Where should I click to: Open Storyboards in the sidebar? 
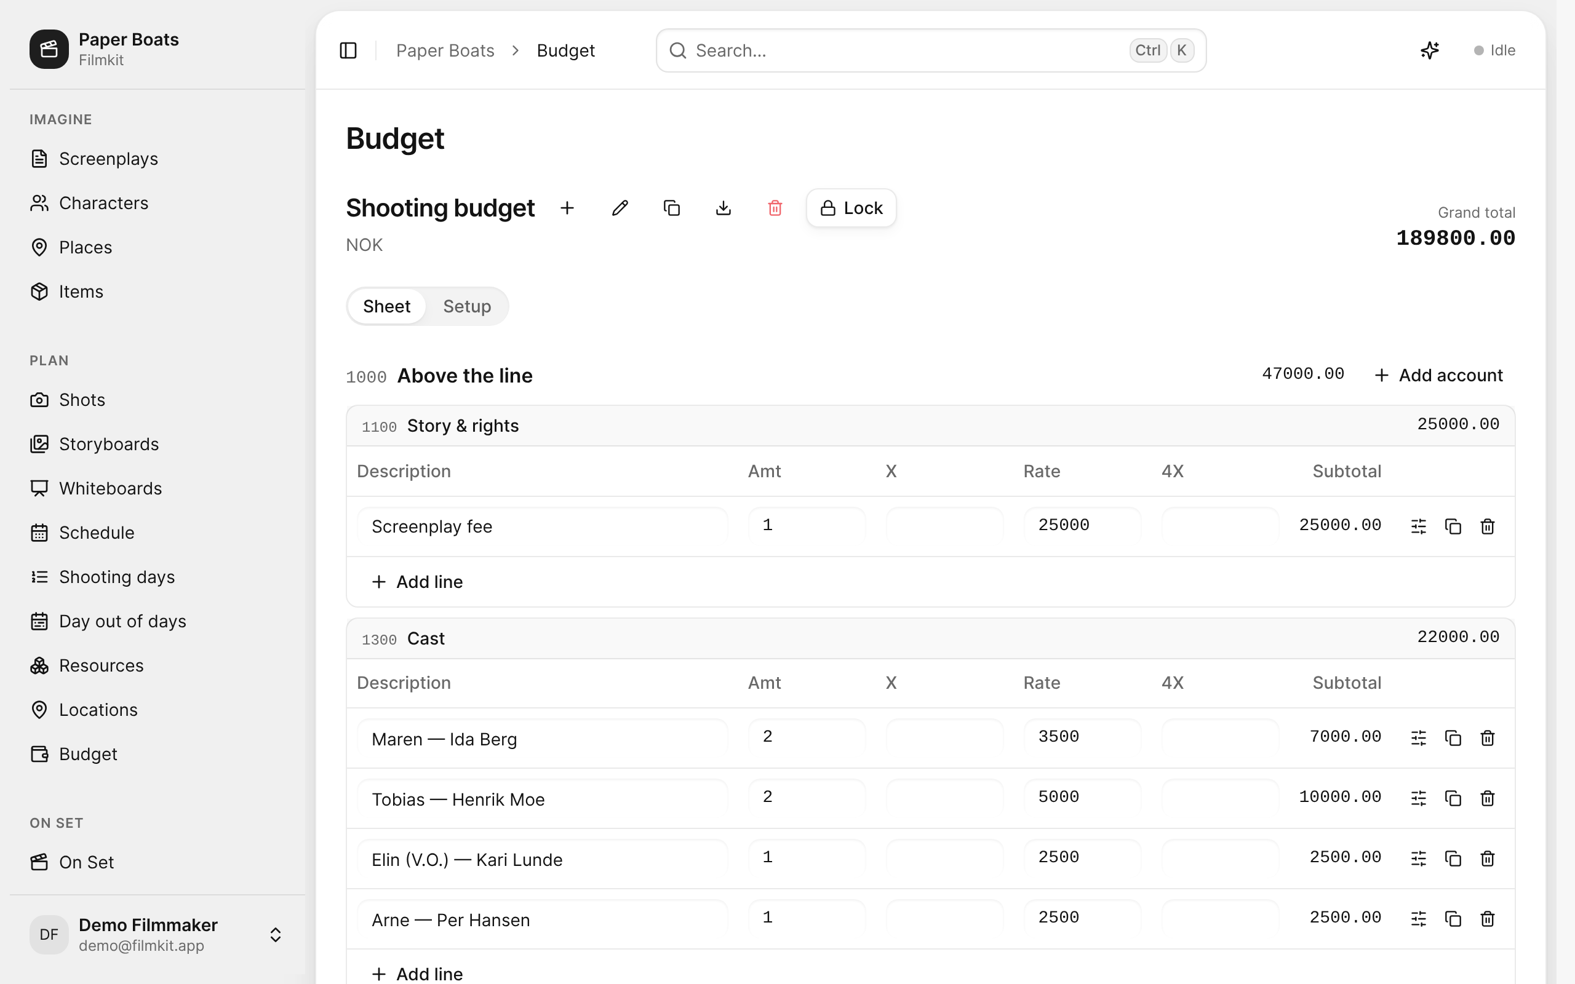pyautogui.click(x=157, y=444)
